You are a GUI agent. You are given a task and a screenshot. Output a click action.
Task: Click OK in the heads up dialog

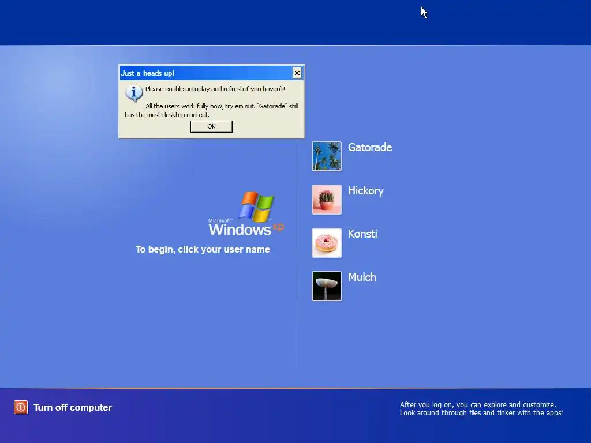211,126
